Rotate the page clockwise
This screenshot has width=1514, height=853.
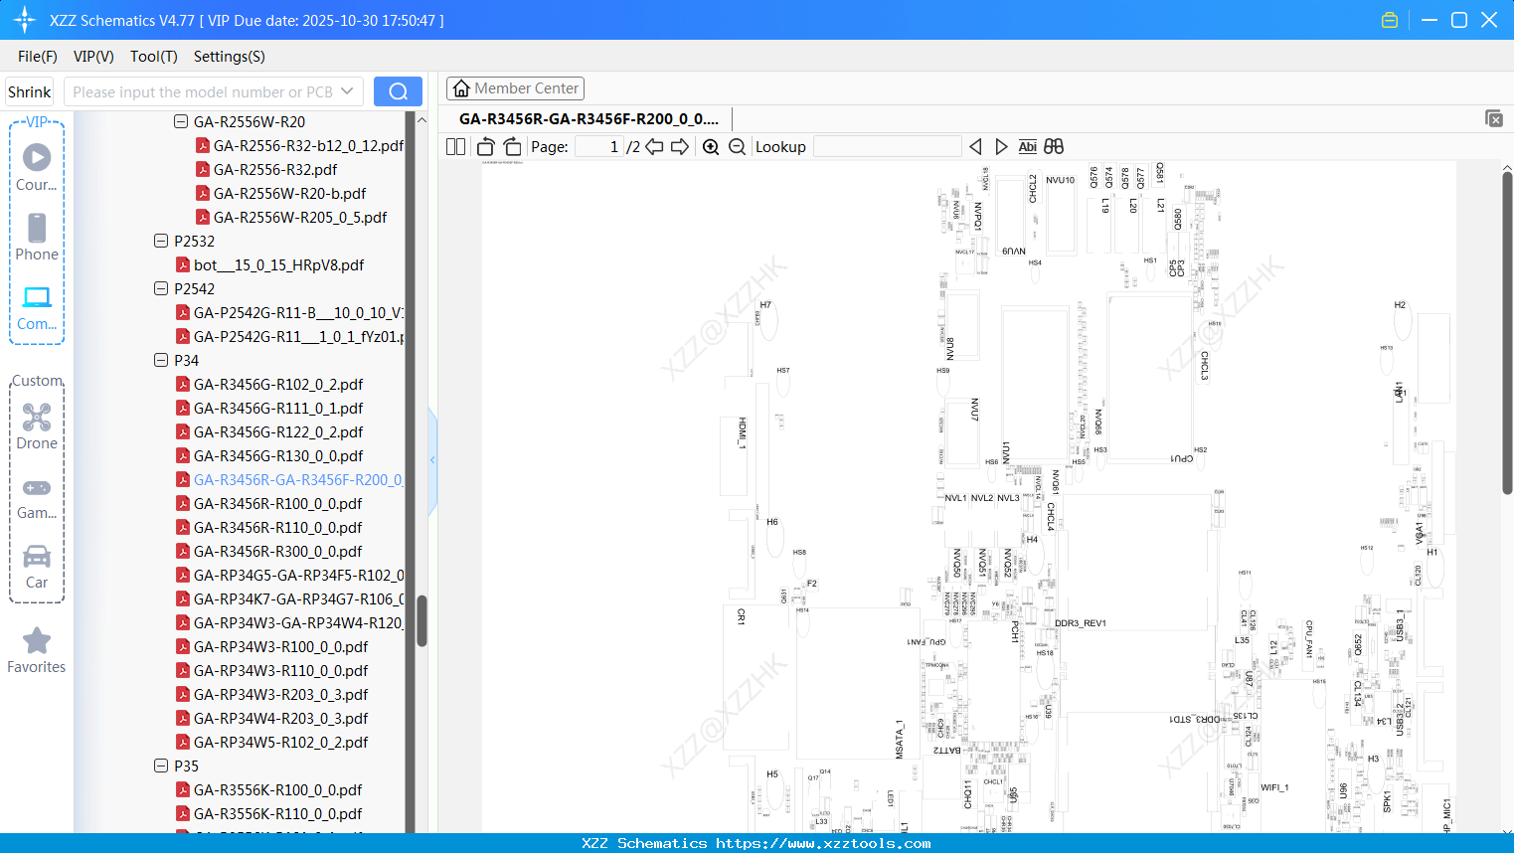coord(513,147)
